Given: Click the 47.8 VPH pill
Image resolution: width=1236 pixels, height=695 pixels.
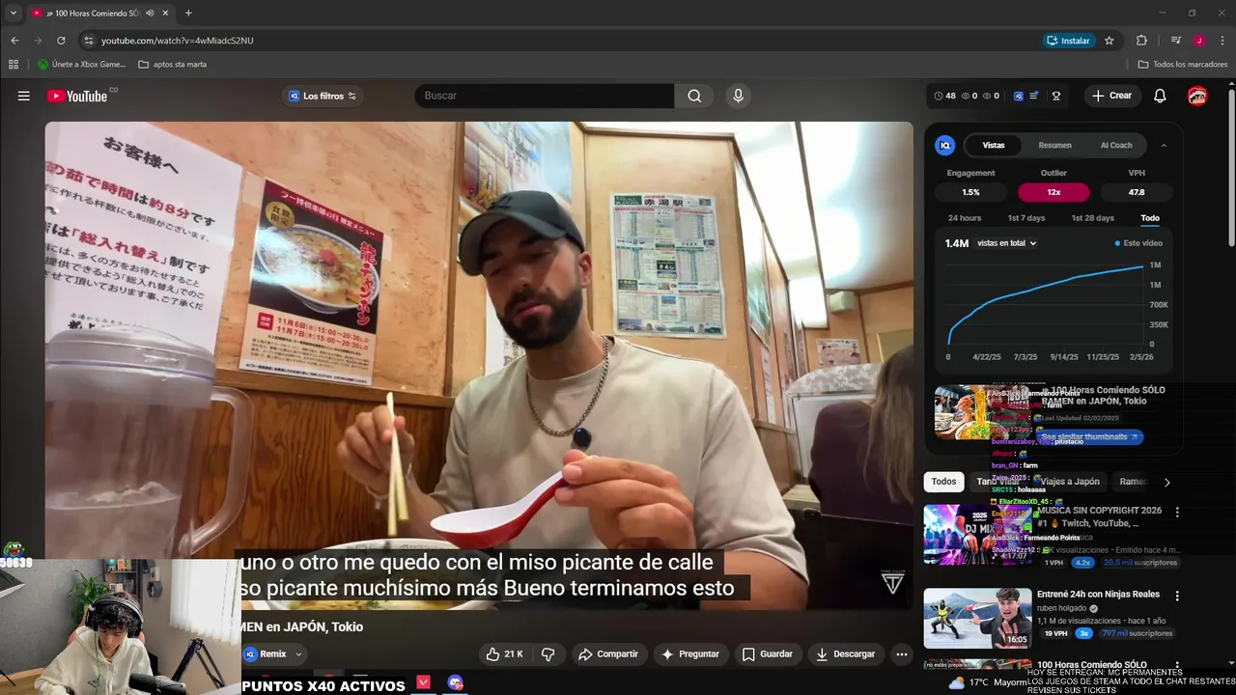Looking at the screenshot, I should [x=1137, y=192].
